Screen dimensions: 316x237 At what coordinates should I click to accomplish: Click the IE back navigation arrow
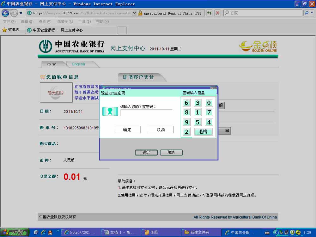pyautogui.click(x=5, y=13)
